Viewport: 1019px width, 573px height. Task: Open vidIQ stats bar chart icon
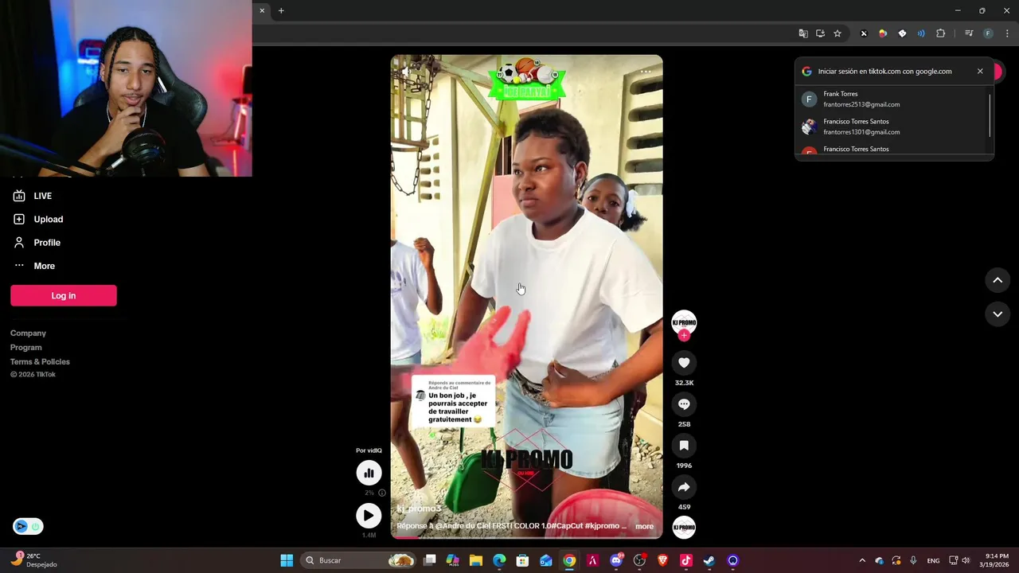pyautogui.click(x=369, y=473)
